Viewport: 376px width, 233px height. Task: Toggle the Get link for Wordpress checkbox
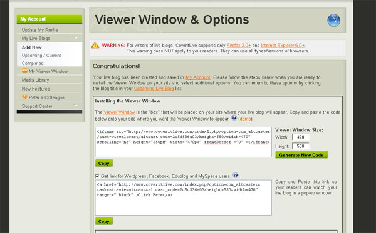click(x=97, y=176)
